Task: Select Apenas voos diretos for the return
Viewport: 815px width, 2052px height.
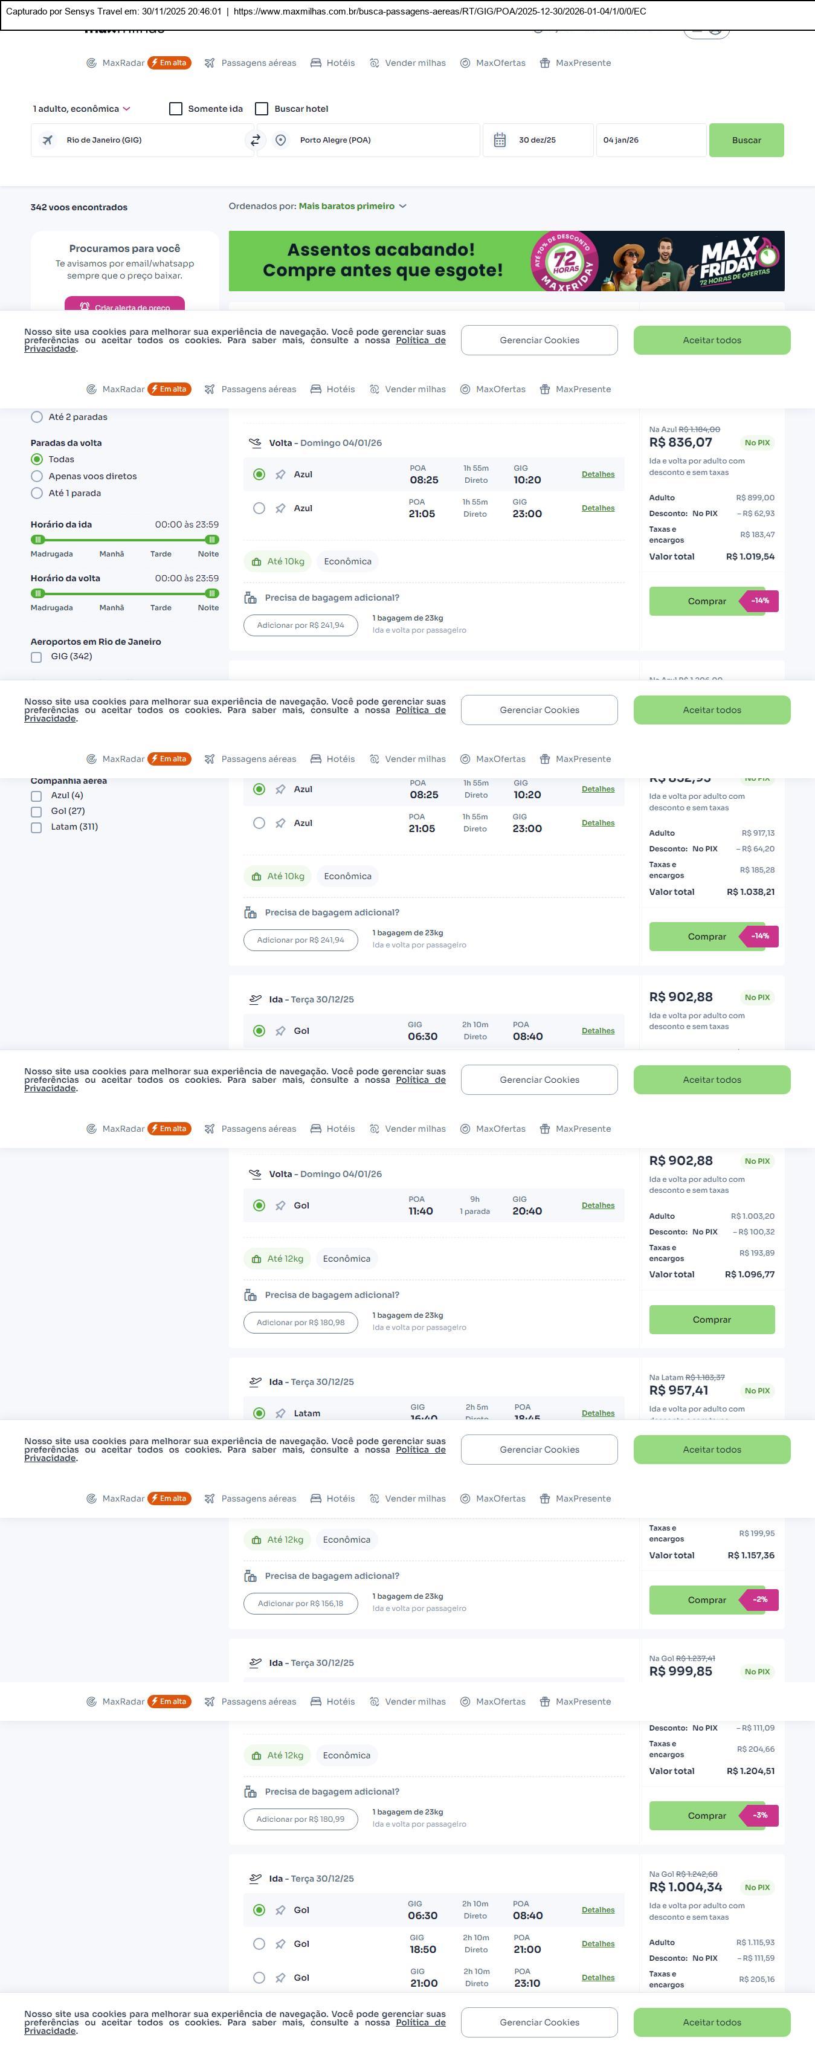Action: 37,476
